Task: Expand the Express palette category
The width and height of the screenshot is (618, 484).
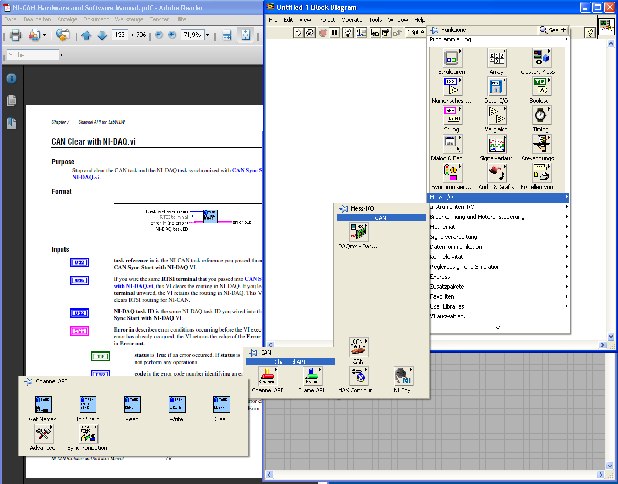Action: pyautogui.click(x=498, y=277)
